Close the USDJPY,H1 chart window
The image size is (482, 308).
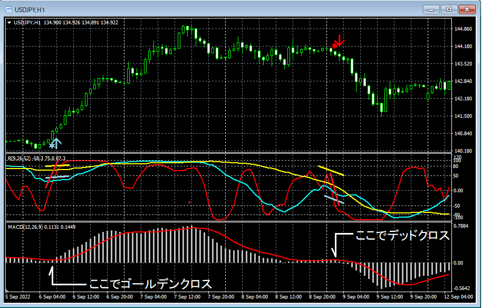point(467,10)
